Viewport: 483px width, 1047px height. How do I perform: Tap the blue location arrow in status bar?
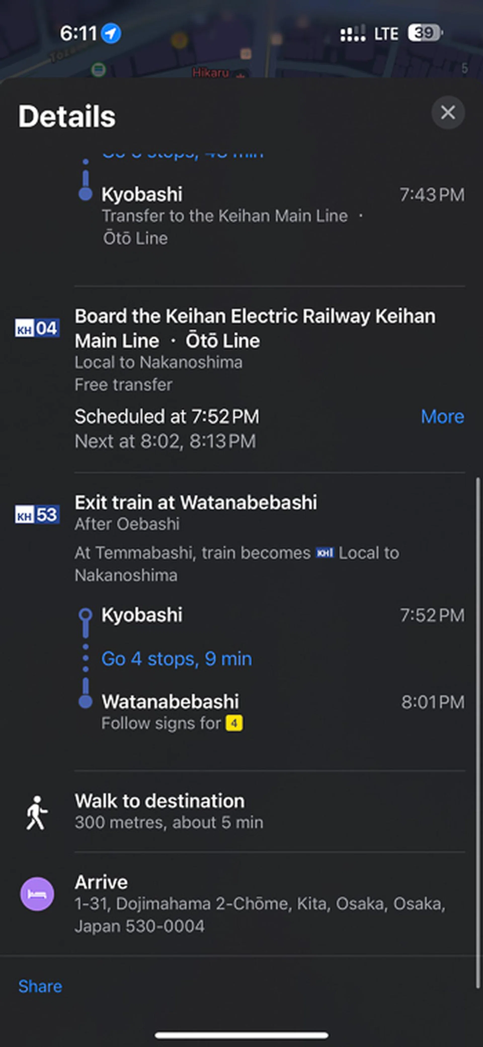[111, 33]
